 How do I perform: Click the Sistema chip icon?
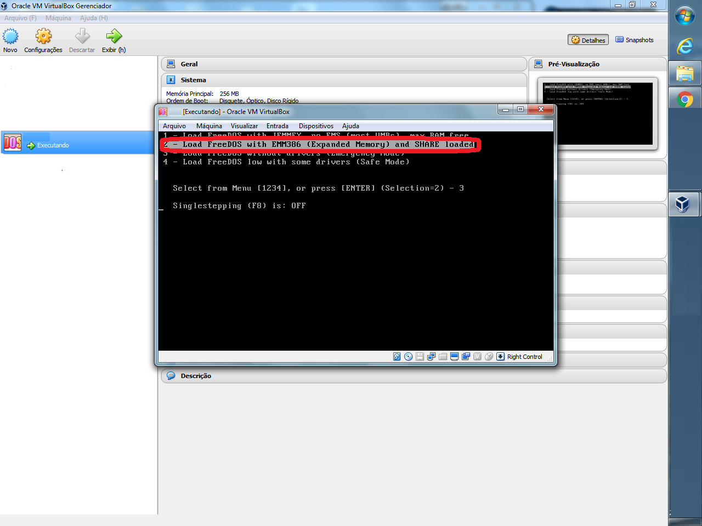171,80
